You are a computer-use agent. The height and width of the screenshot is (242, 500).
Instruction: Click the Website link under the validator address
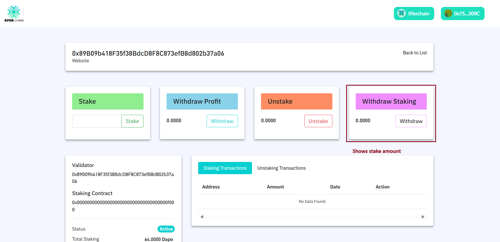coord(80,61)
